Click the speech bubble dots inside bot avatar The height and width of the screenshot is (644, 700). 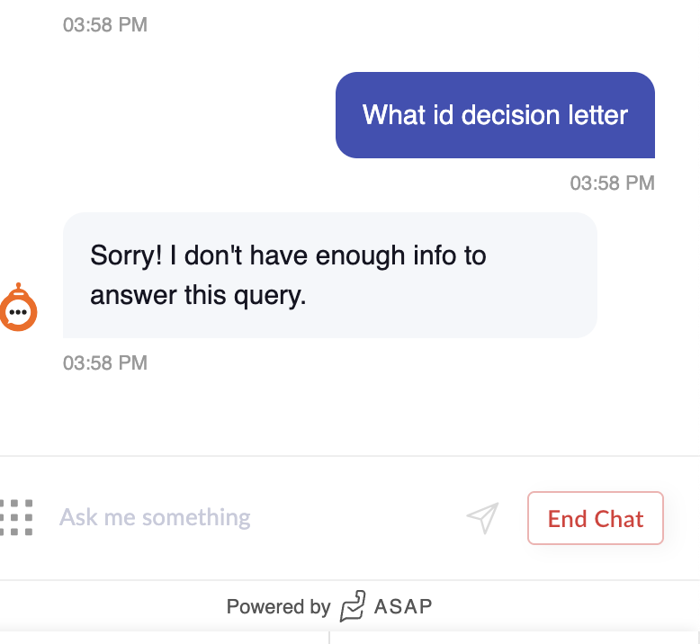click(18, 312)
